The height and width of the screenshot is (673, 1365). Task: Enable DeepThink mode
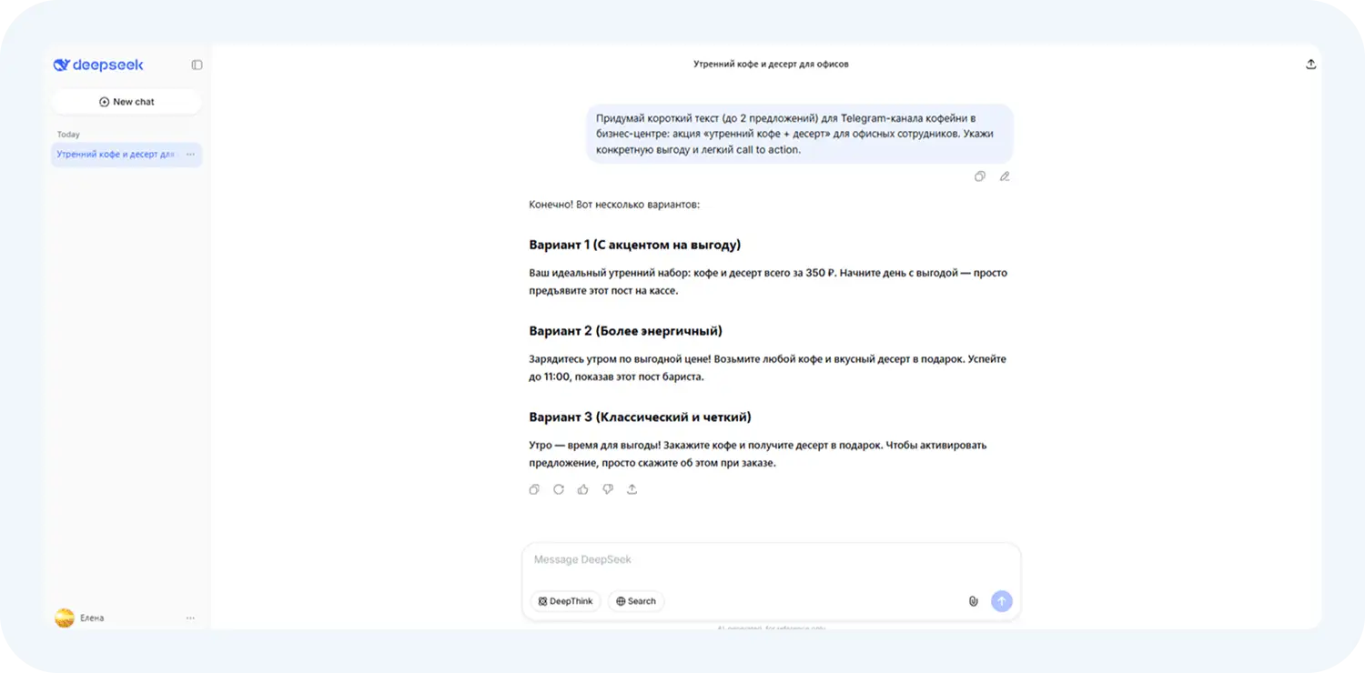(x=565, y=601)
